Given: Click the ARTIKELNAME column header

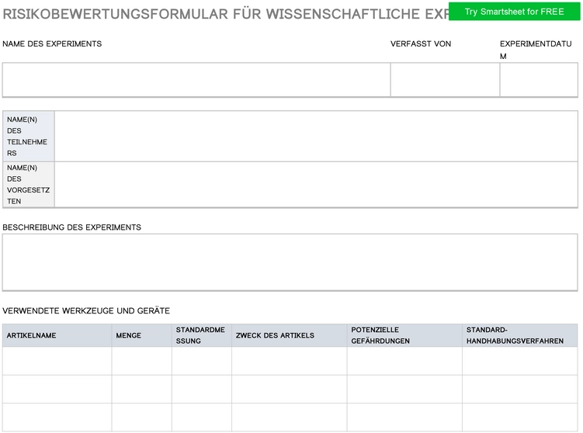Looking at the screenshot, I should (x=57, y=335).
